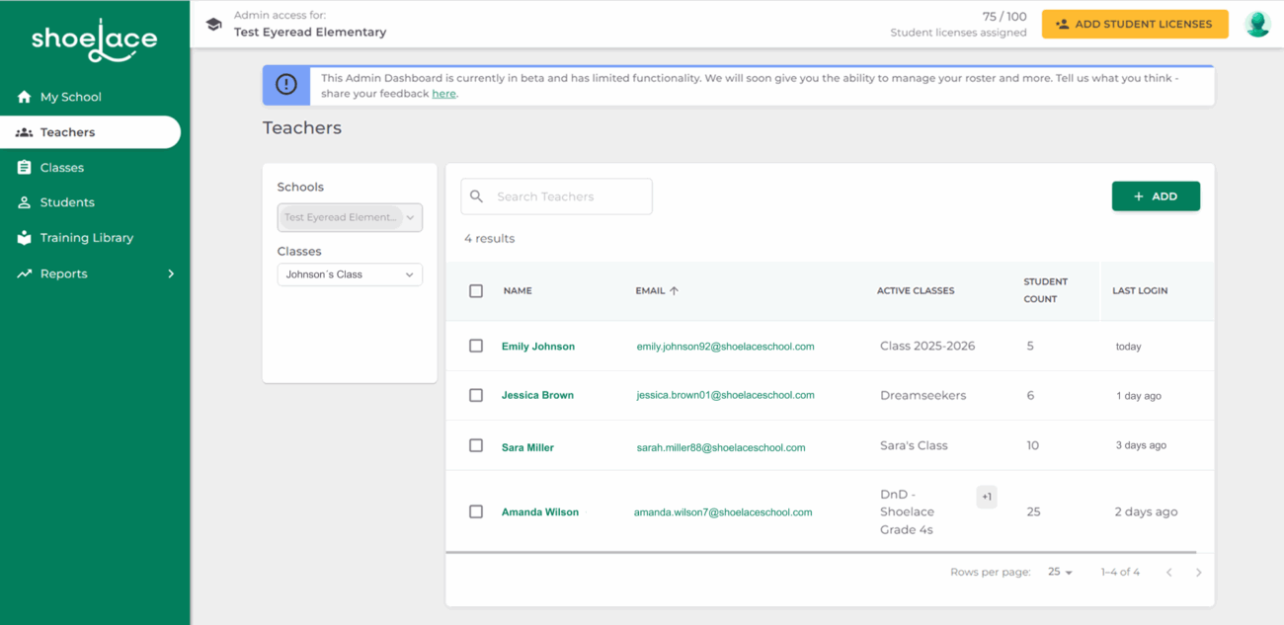Open the Schools dropdown
1284x625 pixels.
[350, 217]
